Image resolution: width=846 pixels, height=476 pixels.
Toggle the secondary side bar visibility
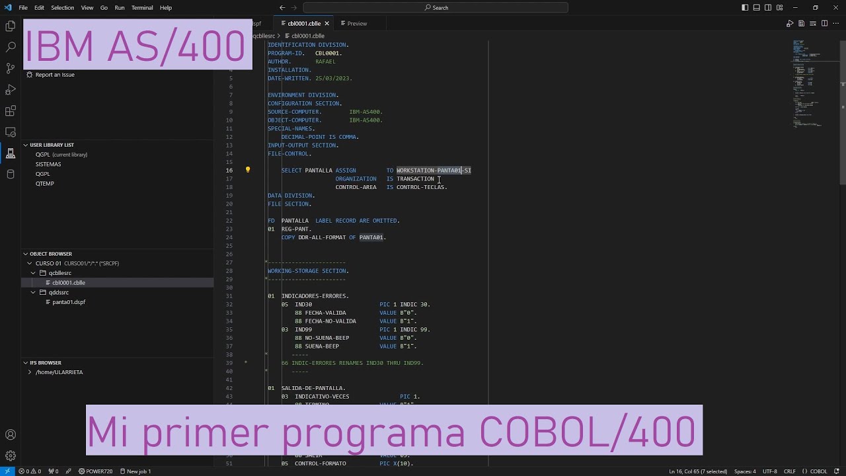point(767,8)
